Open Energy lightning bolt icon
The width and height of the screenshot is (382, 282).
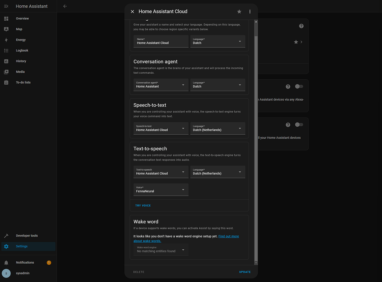pyautogui.click(x=6, y=40)
